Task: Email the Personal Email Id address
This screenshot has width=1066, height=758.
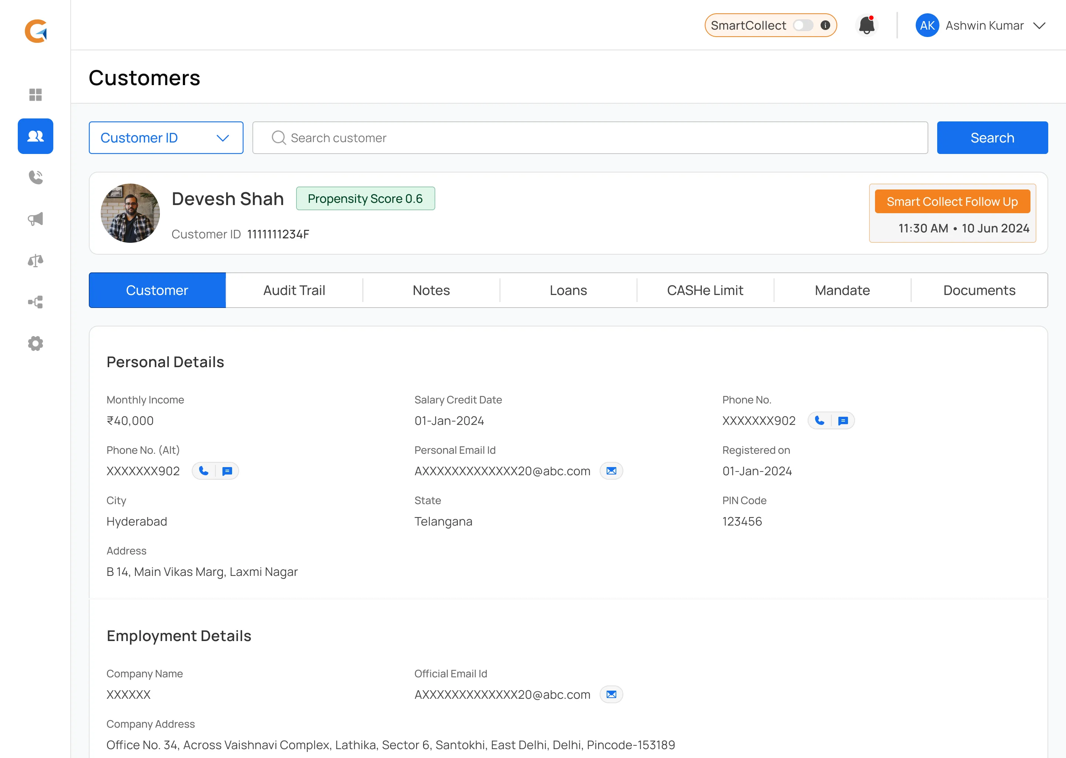Action: tap(611, 471)
